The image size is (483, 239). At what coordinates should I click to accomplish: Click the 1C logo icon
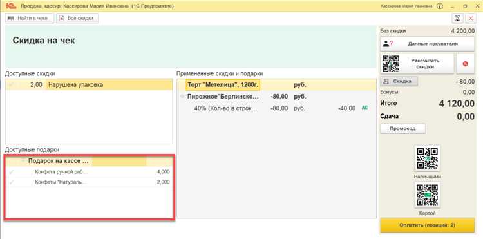pos(11,6)
